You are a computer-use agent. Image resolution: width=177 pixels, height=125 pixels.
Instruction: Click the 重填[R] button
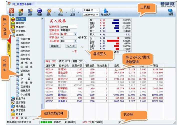[x=55, y=46]
